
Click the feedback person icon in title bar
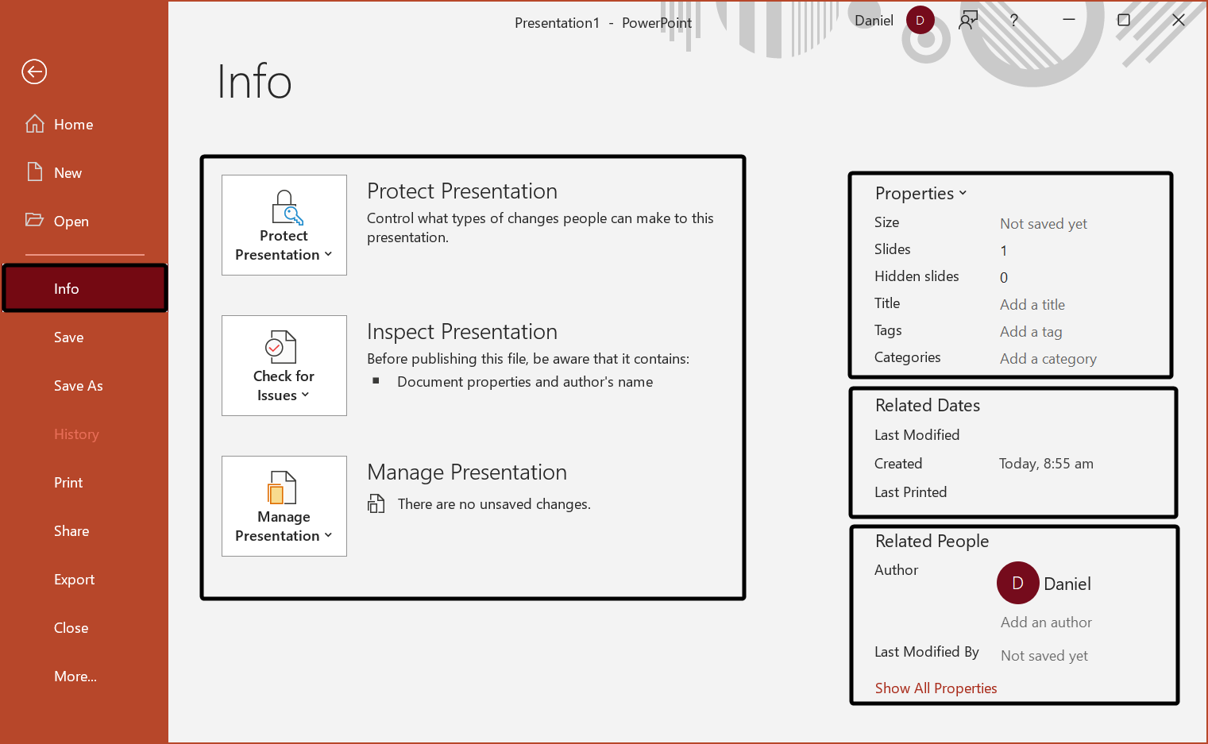967,21
